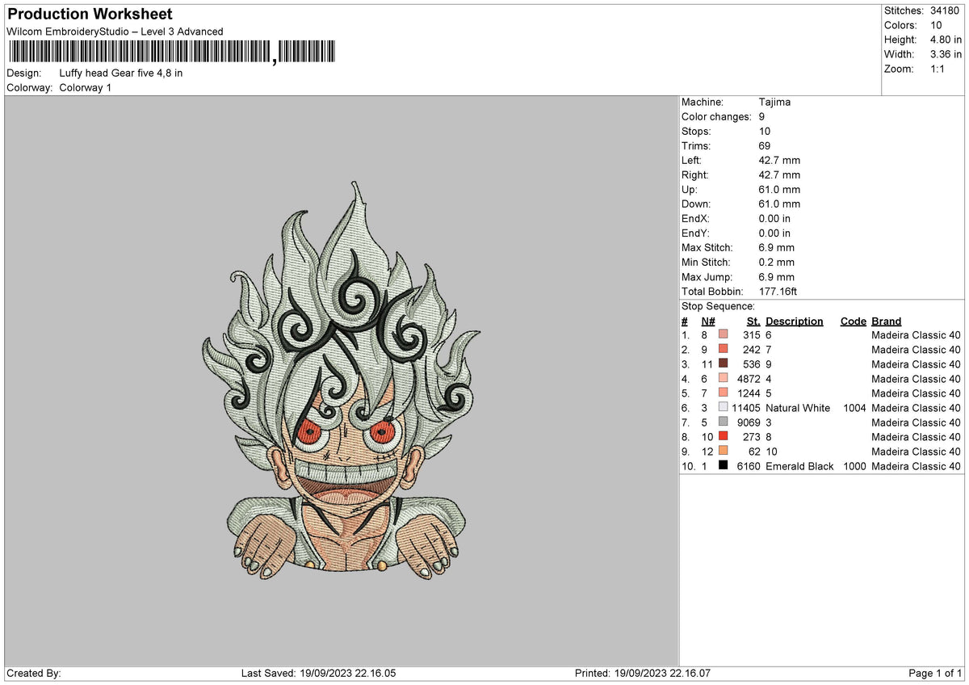
Task: Select the dark brown swatch on row 3
Action: [722, 364]
